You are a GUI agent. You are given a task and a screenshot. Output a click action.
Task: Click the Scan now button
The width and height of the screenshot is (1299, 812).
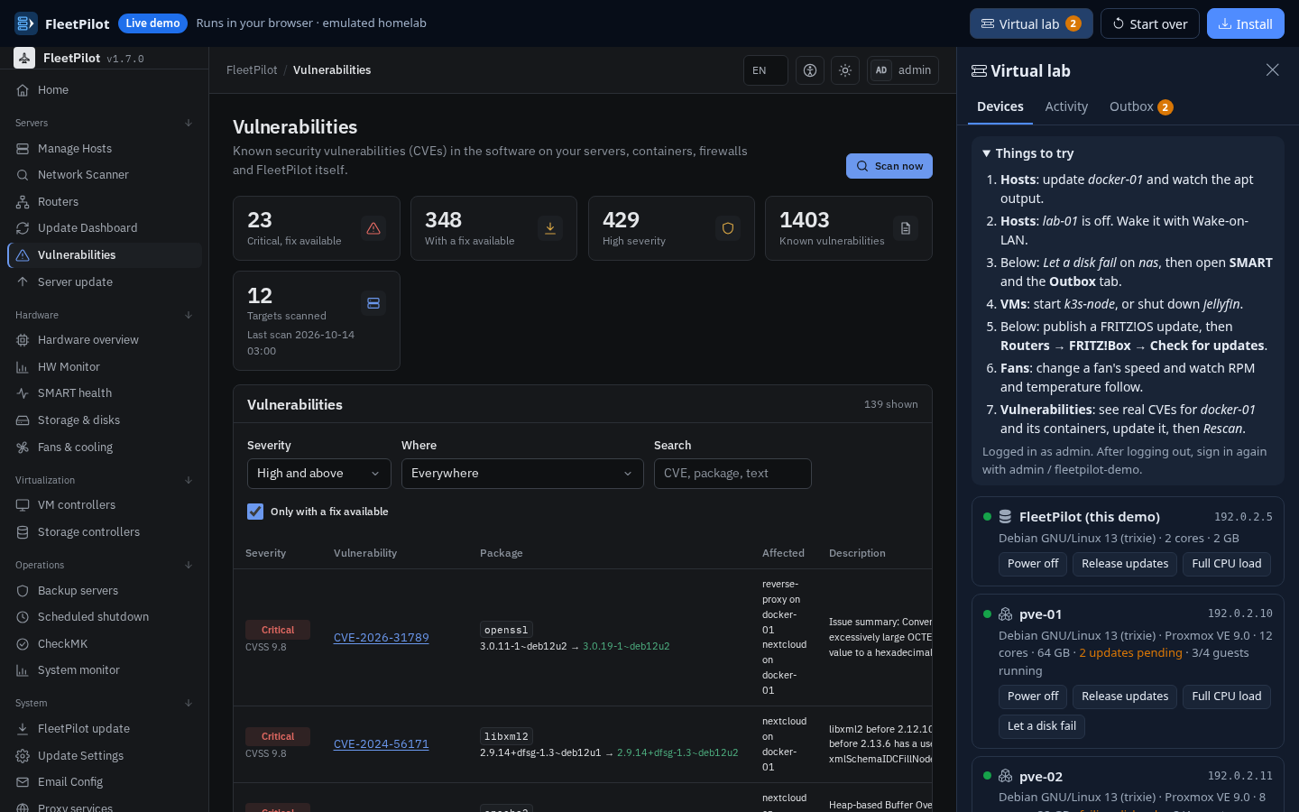889,166
